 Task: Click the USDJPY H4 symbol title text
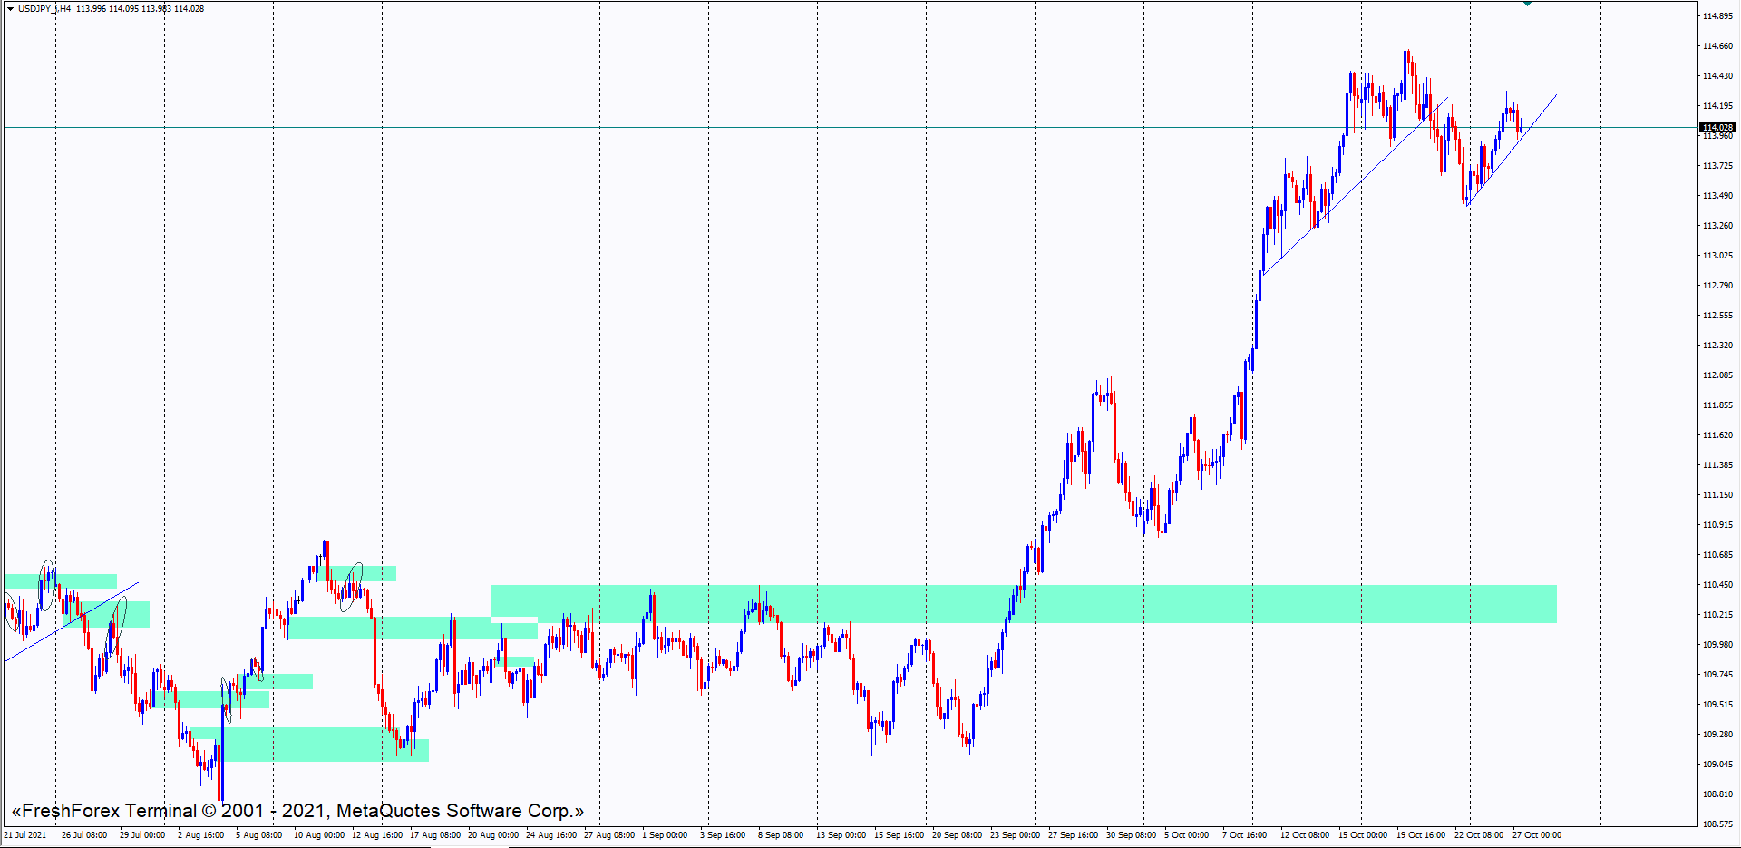click(44, 8)
